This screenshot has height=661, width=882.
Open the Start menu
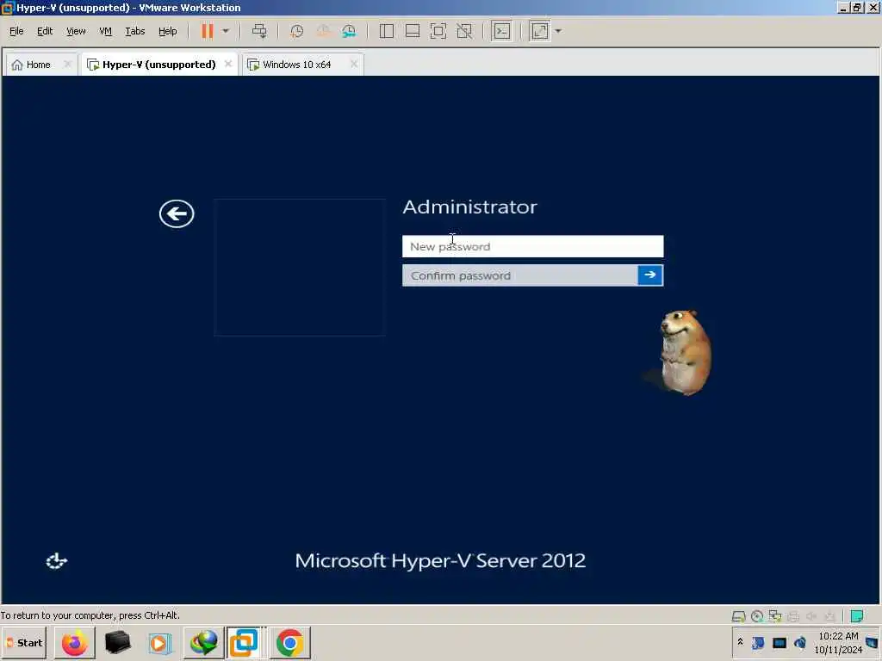(23, 642)
